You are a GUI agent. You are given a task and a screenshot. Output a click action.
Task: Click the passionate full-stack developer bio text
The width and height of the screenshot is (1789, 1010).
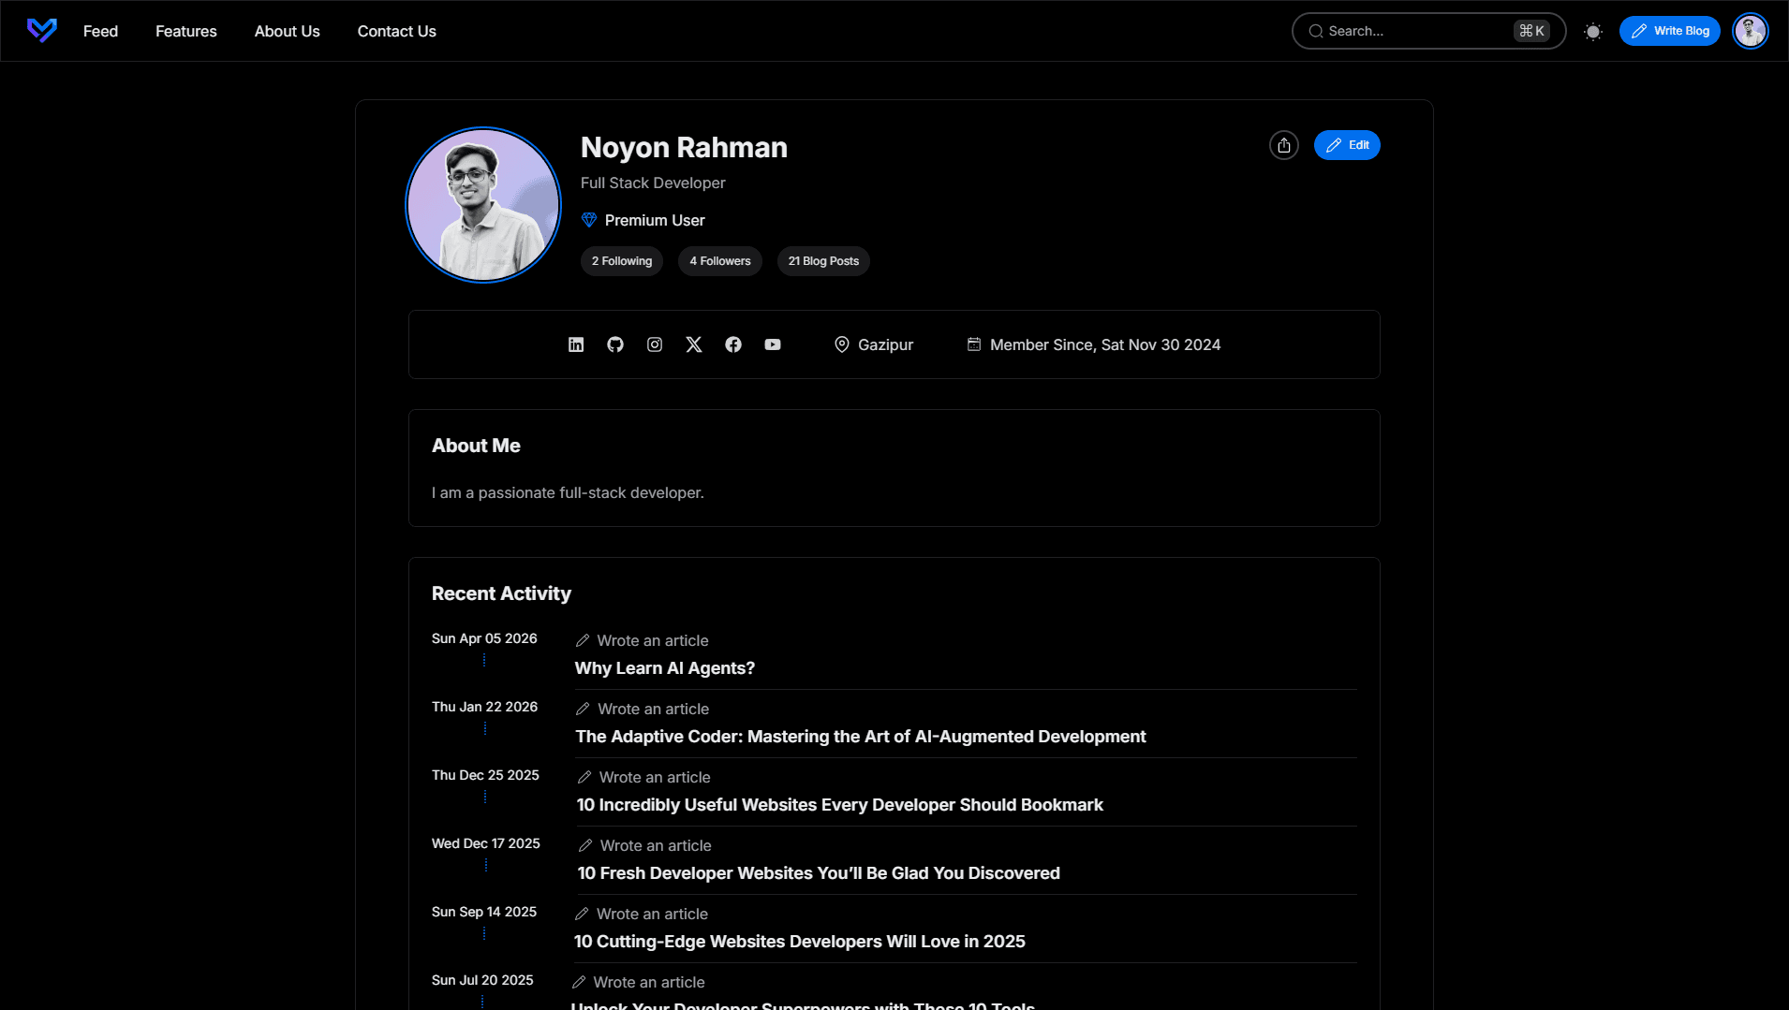568,492
